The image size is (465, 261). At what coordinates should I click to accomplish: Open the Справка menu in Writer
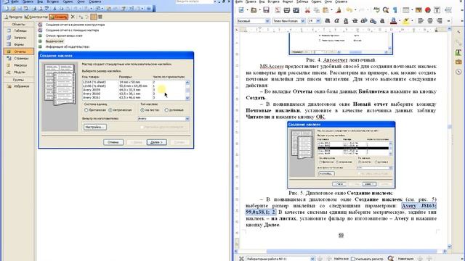(341, 1)
